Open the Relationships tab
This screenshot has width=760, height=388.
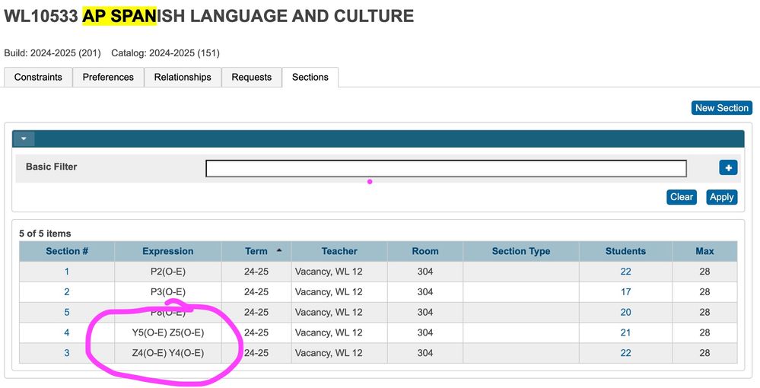183,77
